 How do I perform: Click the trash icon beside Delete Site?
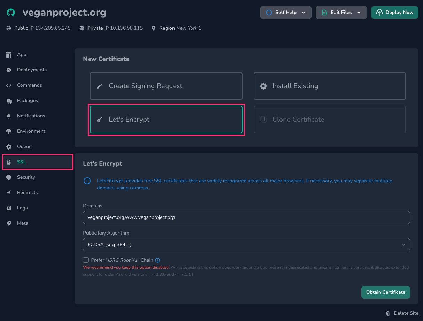(x=388, y=313)
